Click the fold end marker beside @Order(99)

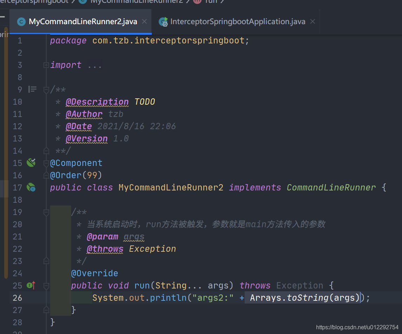(x=46, y=175)
